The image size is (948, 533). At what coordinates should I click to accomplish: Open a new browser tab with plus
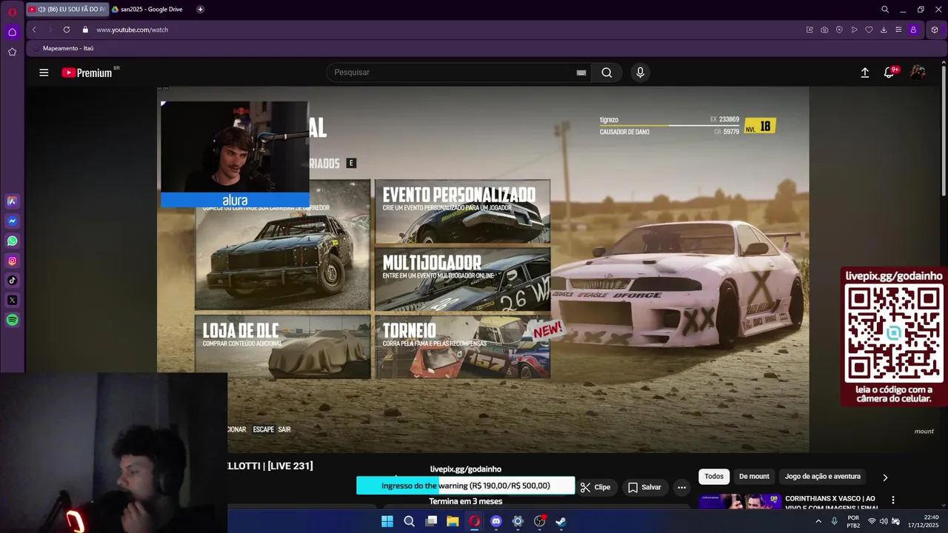(200, 10)
